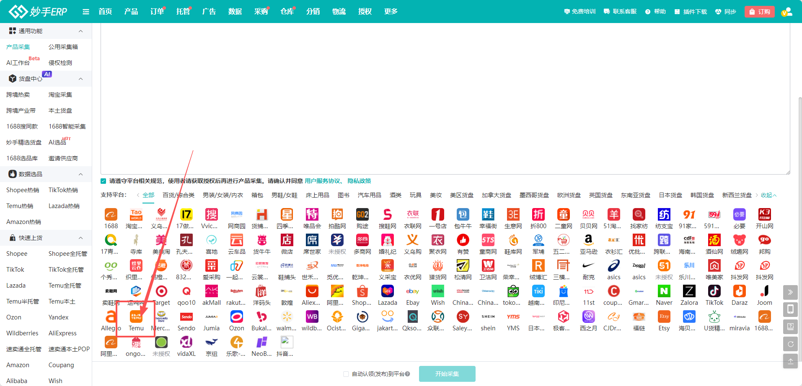Screen dimensions: 802x386
Task: Open the mobile phone floating button
Action: pyautogui.click(x=790, y=309)
